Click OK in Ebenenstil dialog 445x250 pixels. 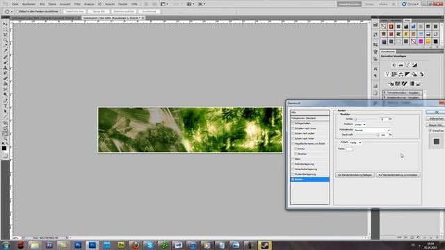(x=436, y=112)
